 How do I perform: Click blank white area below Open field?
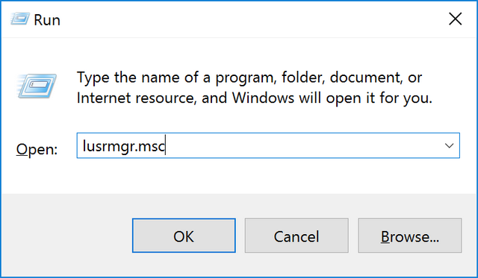pos(238,177)
